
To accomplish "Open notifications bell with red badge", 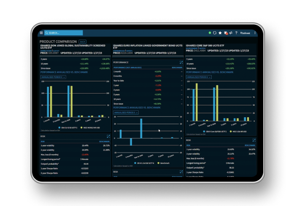I will pos(226,33).
